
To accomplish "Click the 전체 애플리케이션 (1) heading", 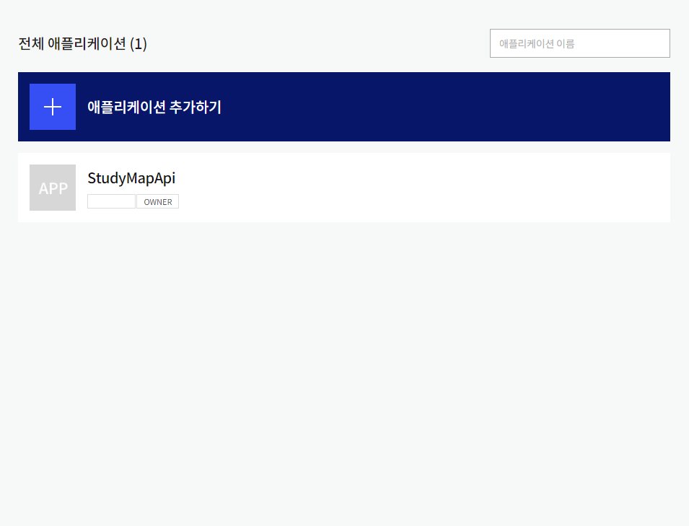I will (82, 43).
